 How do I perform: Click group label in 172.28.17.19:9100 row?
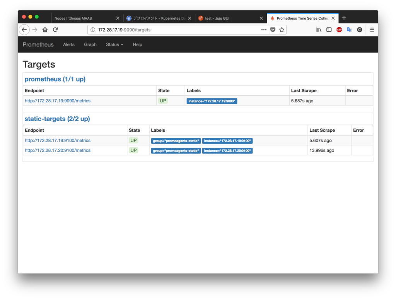(x=176, y=141)
